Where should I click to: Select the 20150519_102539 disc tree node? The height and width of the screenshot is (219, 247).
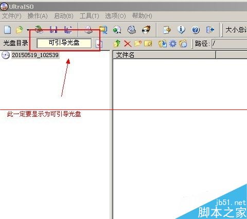(x=35, y=55)
